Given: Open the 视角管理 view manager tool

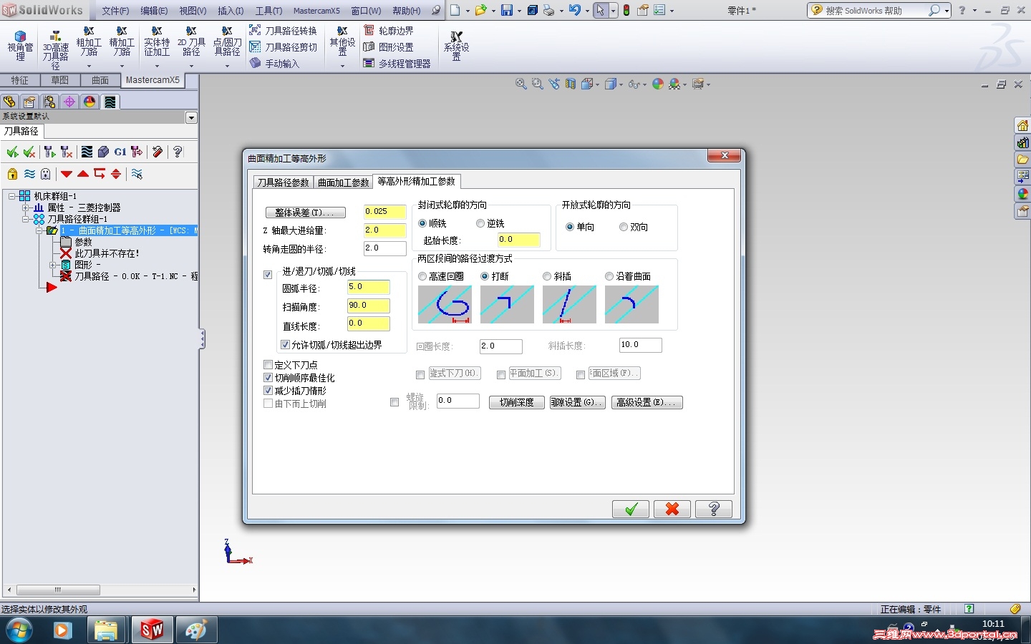Looking at the screenshot, I should [x=20, y=46].
